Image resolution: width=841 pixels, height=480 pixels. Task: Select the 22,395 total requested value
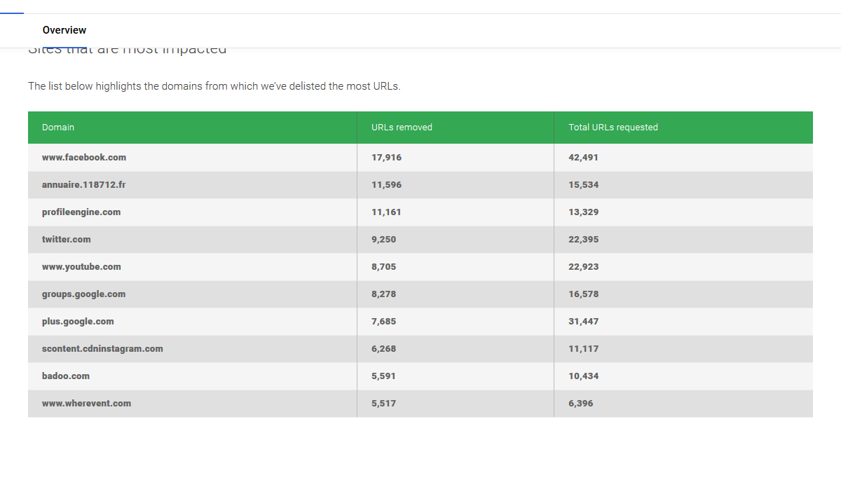pos(584,240)
